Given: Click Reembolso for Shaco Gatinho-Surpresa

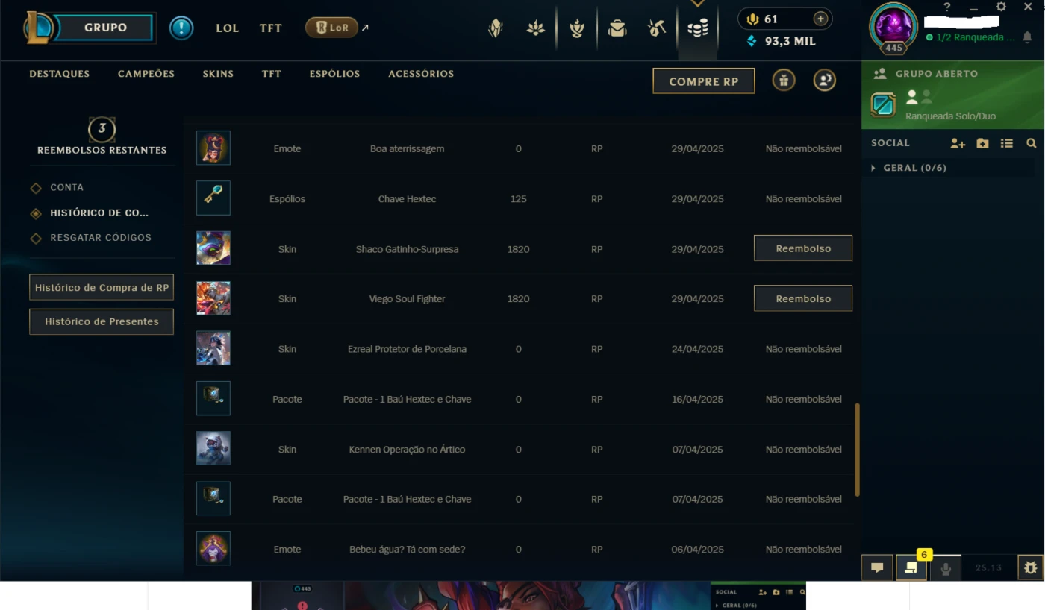Looking at the screenshot, I should point(803,248).
